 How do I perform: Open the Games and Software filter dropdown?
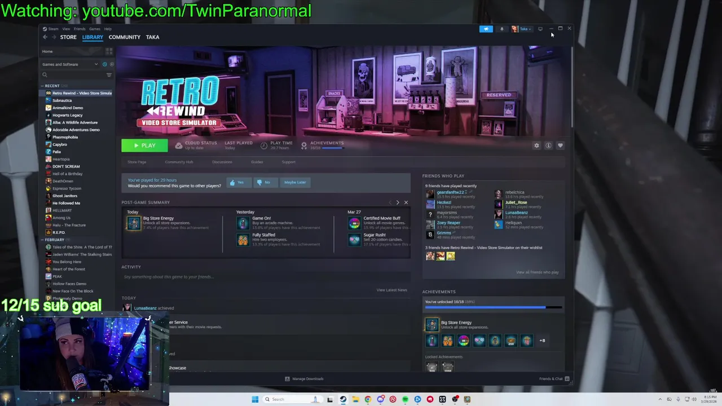tap(70, 64)
